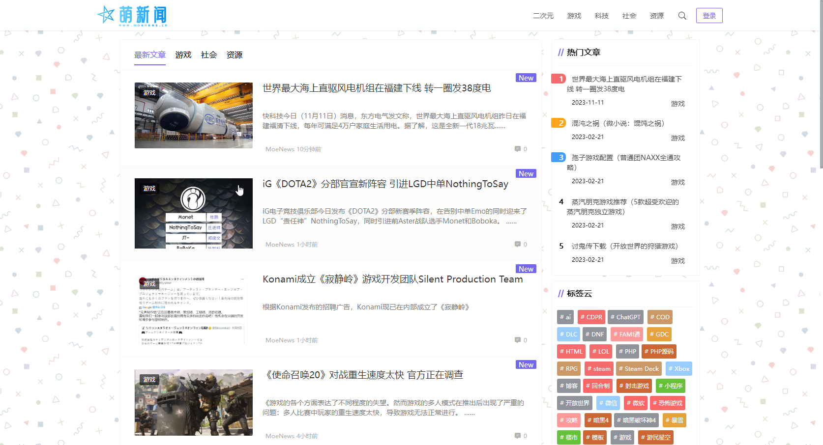Image resolution: width=823 pixels, height=445 pixels.
Task: Click the rank 1 badge in hot articles
Action: tap(558, 79)
